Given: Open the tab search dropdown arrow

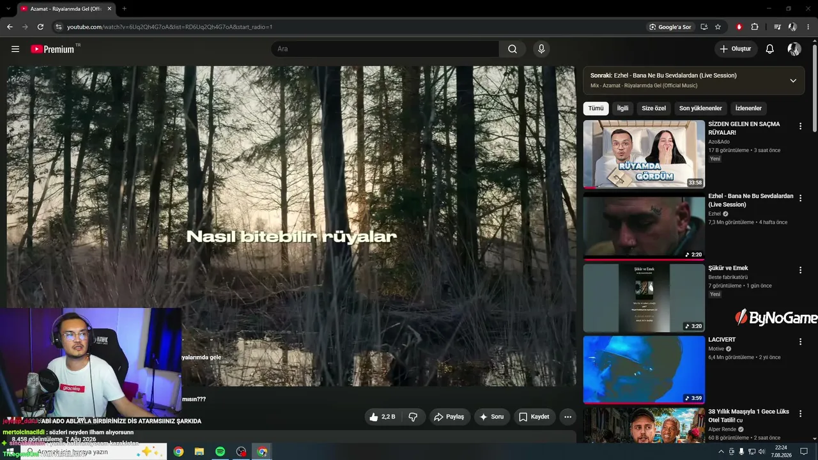Looking at the screenshot, I should [7, 8].
